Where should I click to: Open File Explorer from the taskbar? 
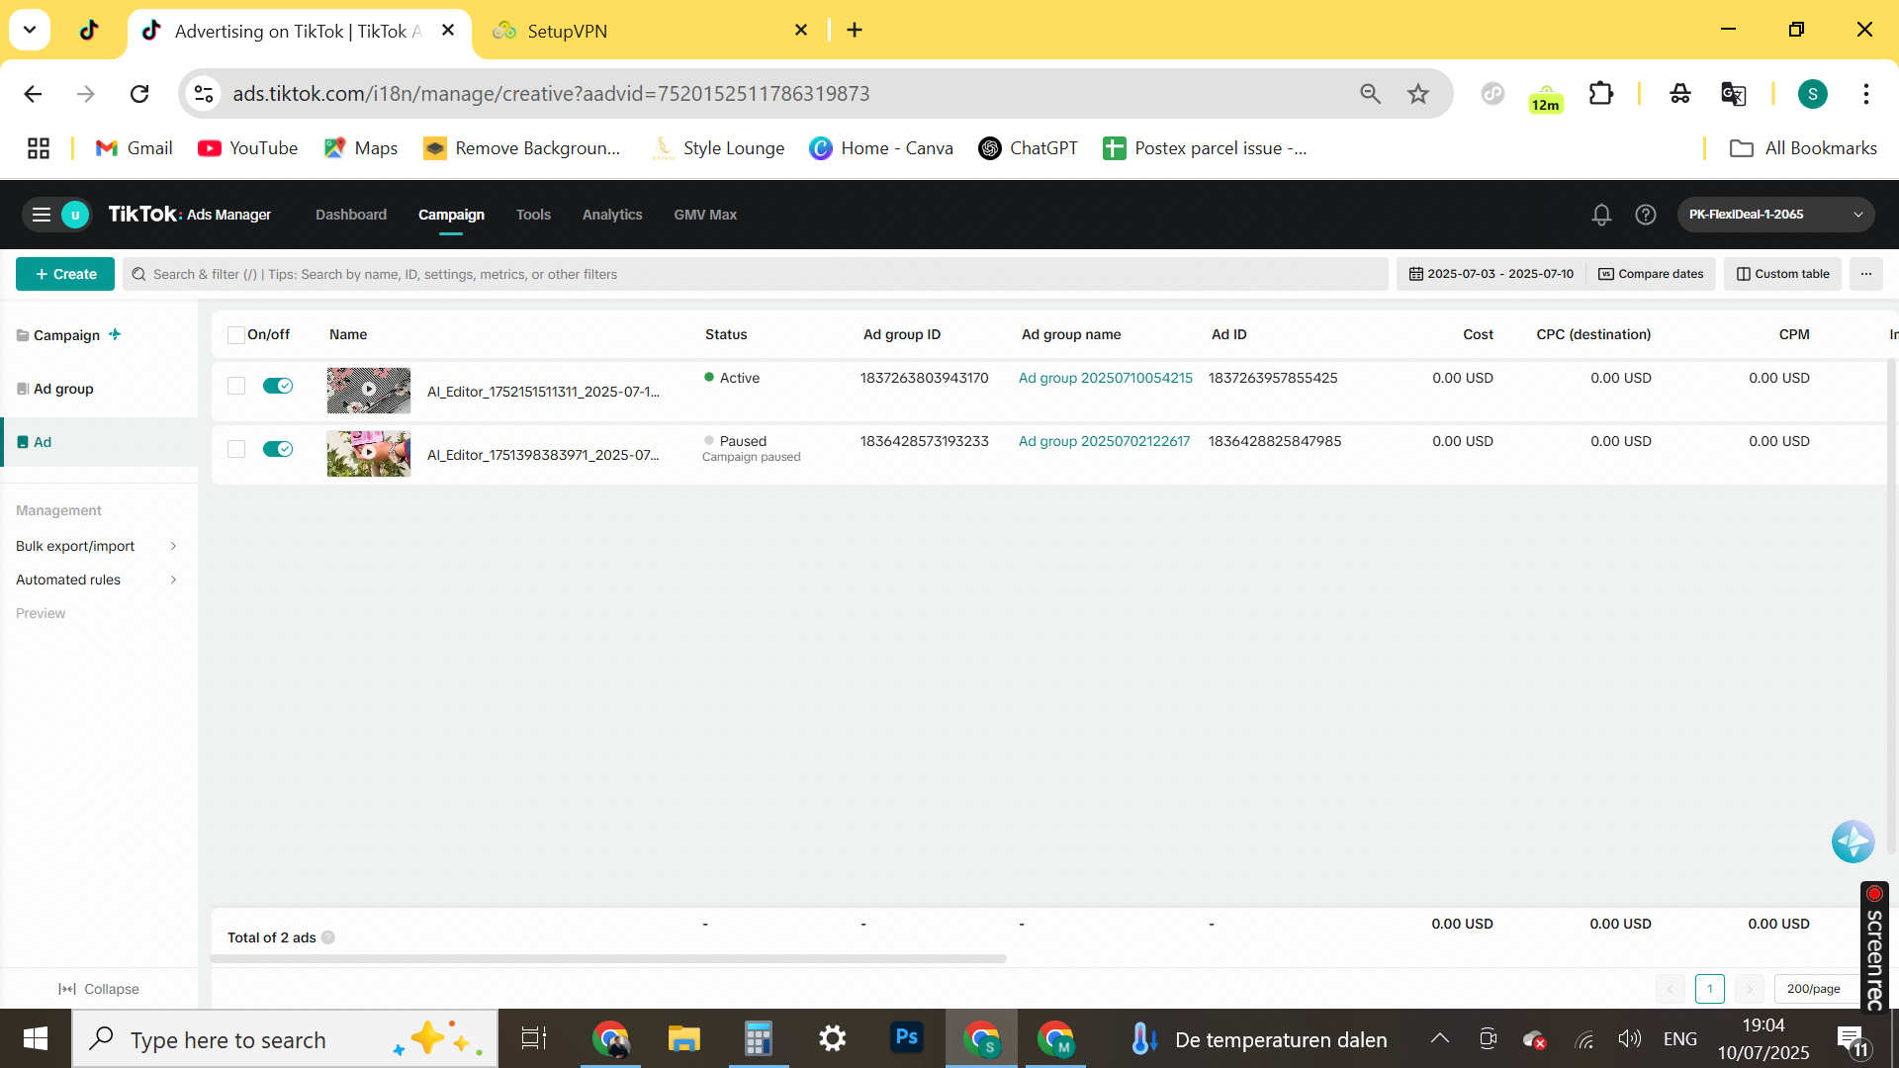point(683,1038)
